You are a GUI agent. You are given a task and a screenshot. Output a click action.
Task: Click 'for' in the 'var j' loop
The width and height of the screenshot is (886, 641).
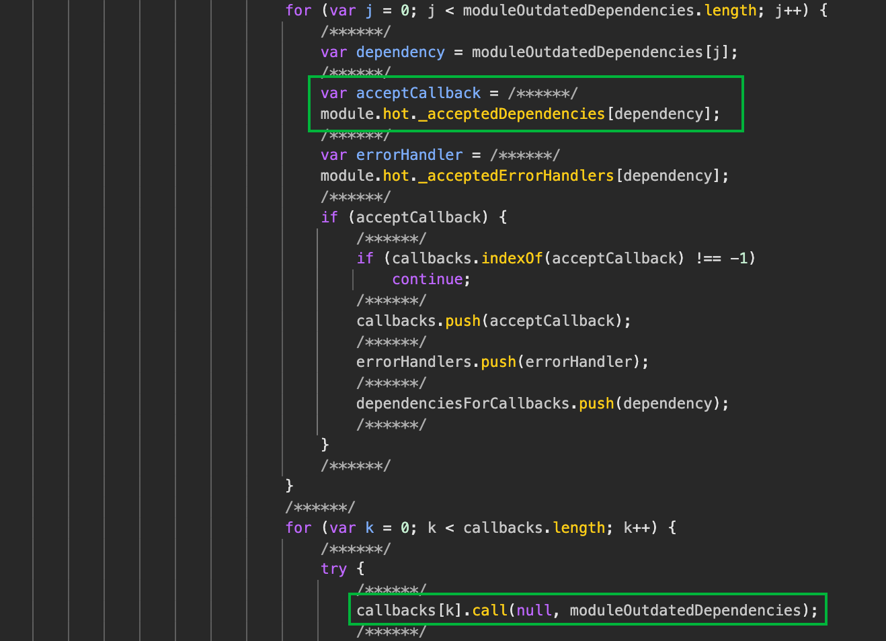[298, 11]
